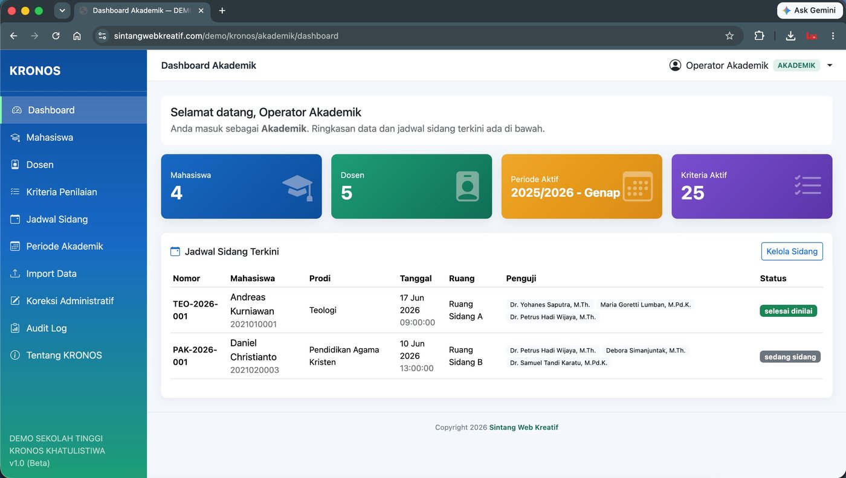Click the calendar icon beside Jadwal Sidang Terkini

point(175,252)
